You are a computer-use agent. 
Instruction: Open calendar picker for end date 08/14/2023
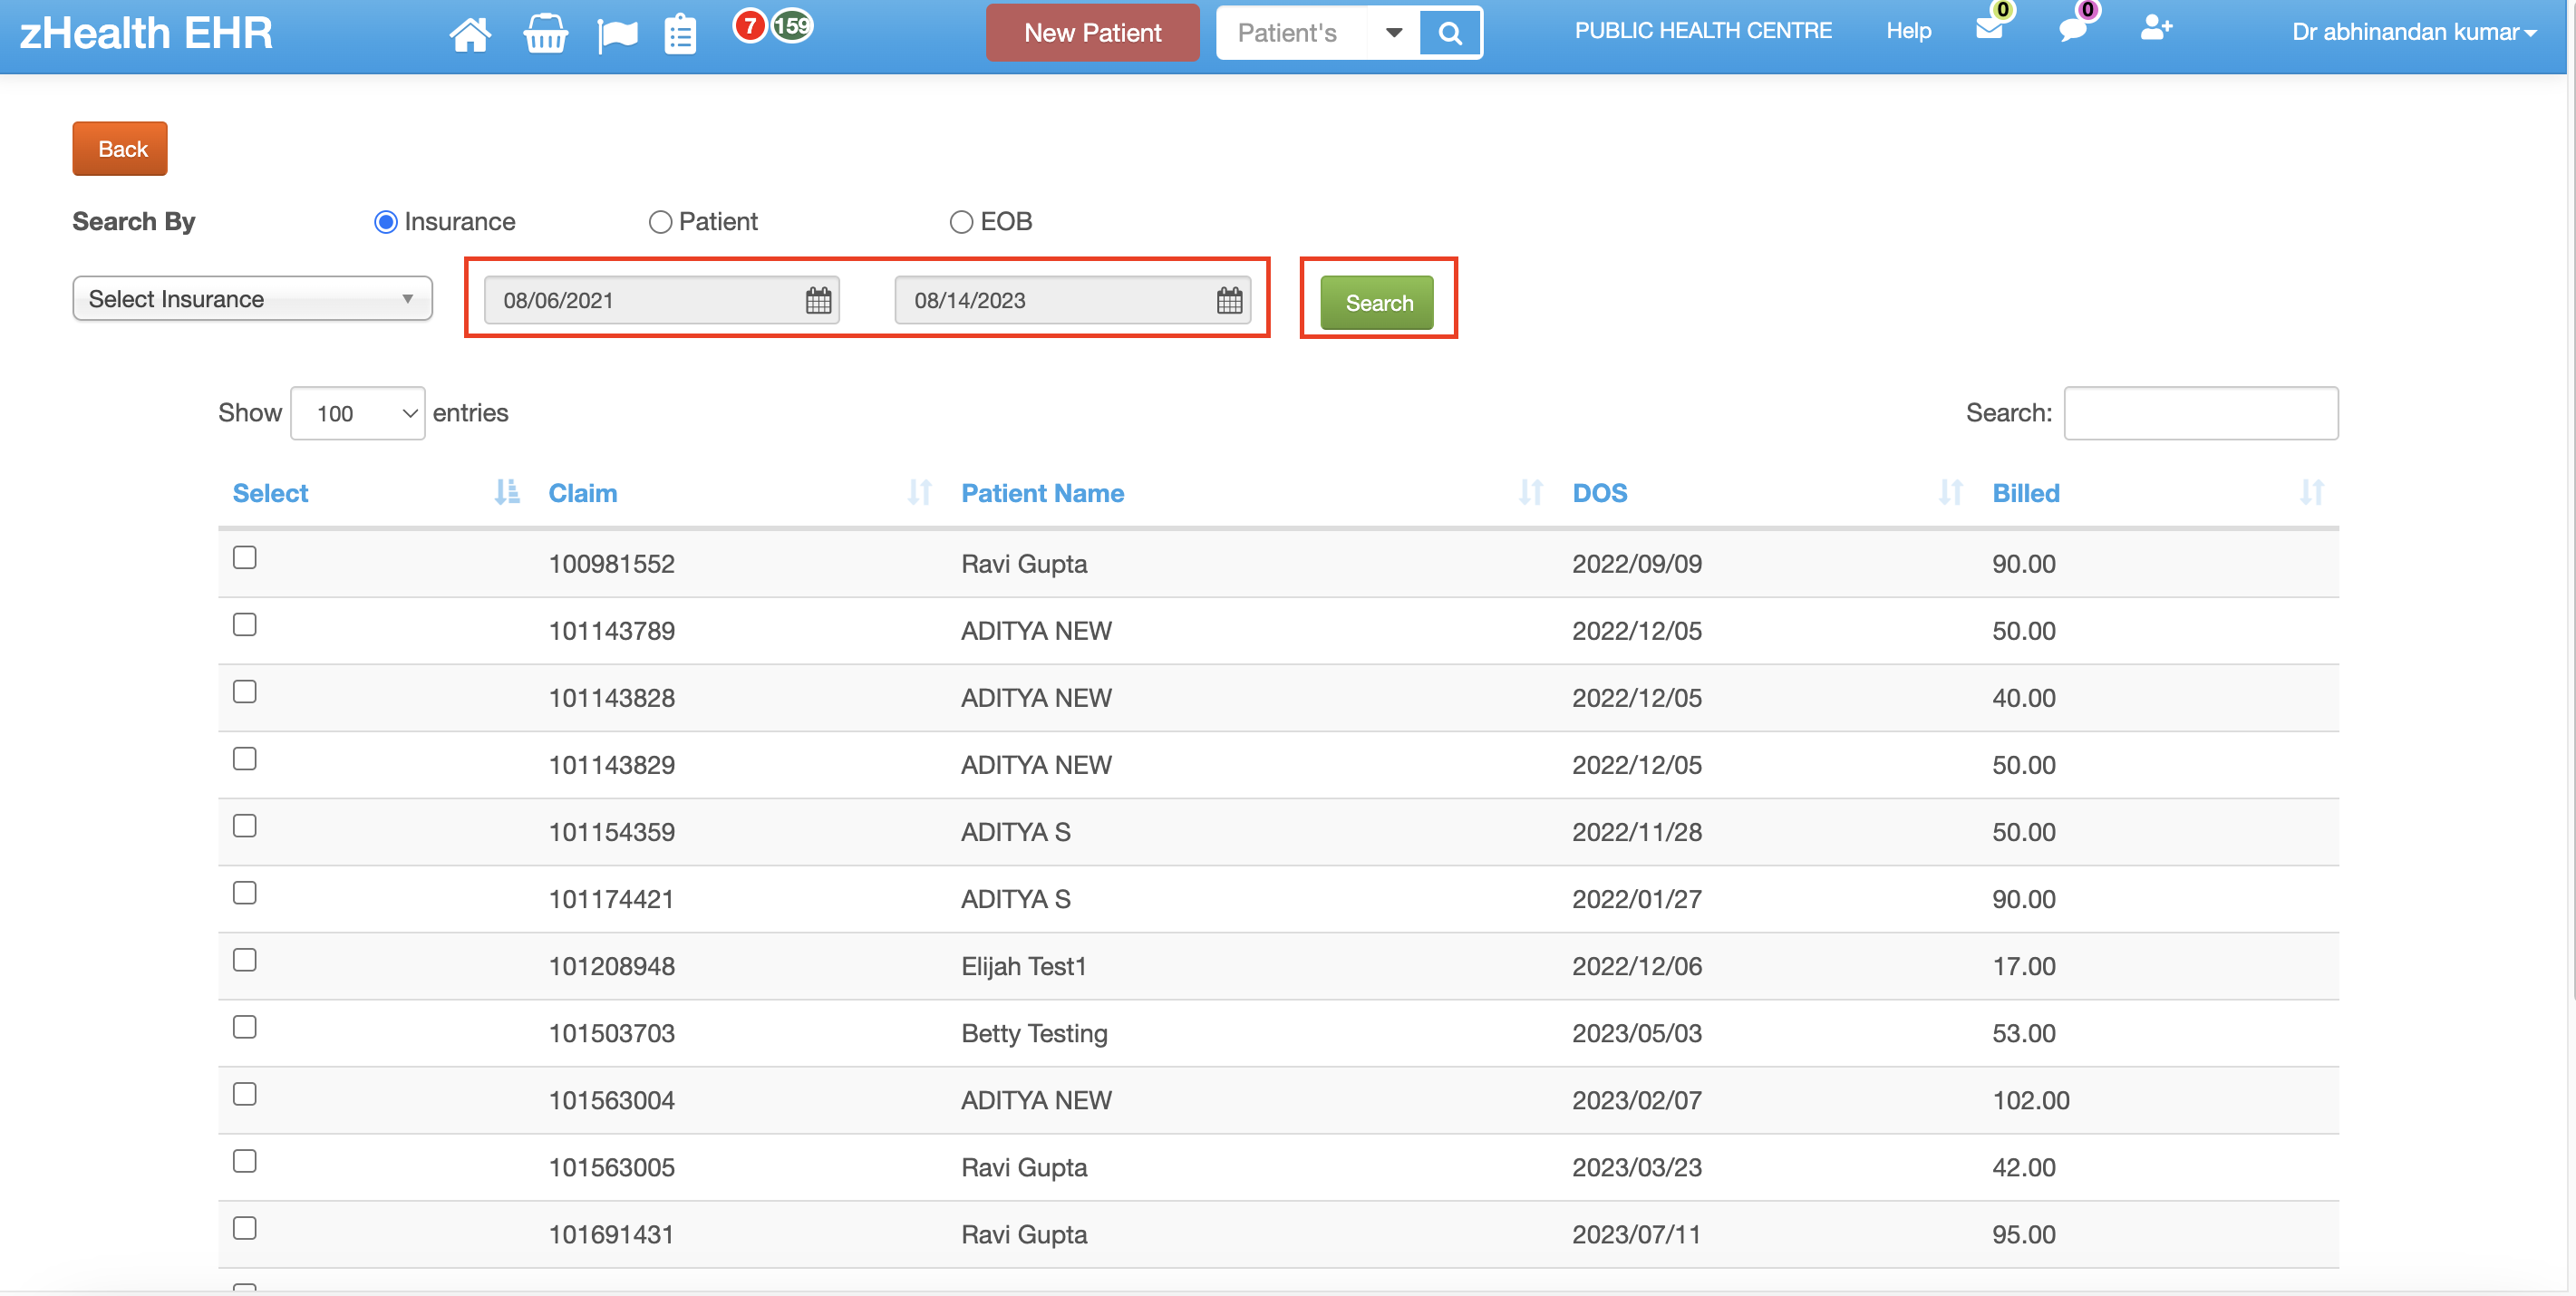click(1229, 300)
